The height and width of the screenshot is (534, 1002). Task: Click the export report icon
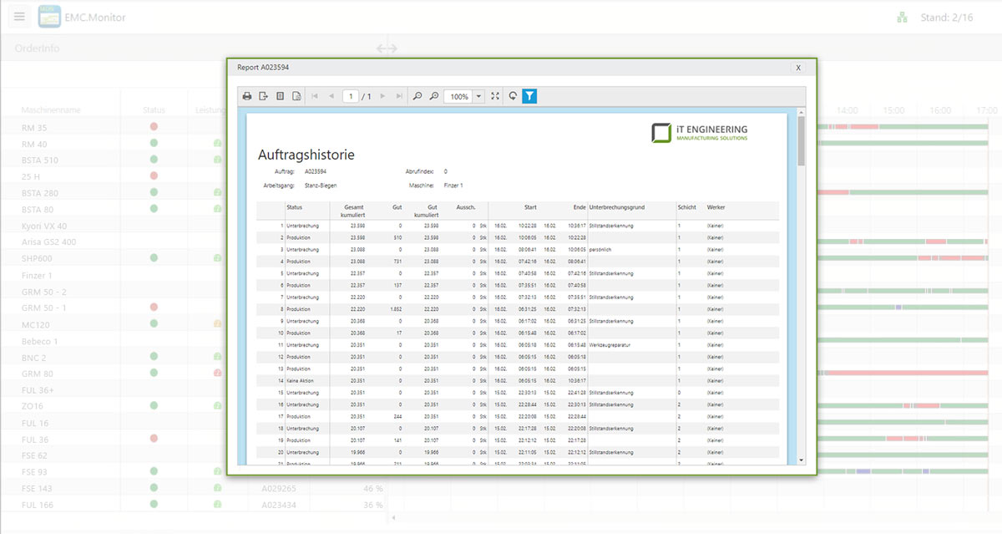coord(264,96)
